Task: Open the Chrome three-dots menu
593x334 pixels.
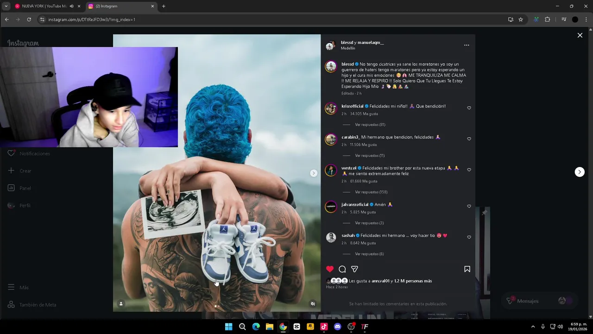Action: point(586,19)
